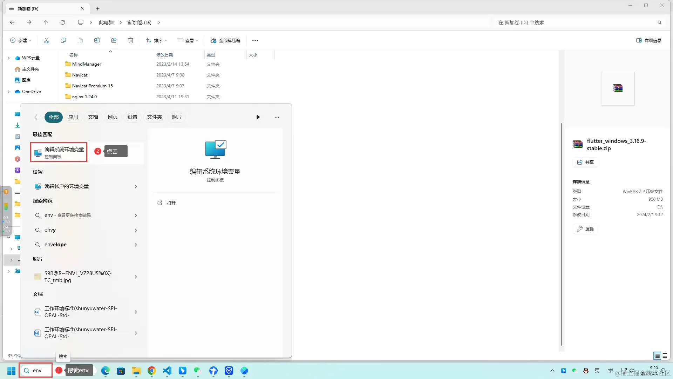Screen dimensions: 673x379
Task: Switch to large icons view at bottom right
Action: pyautogui.click(x=665, y=355)
